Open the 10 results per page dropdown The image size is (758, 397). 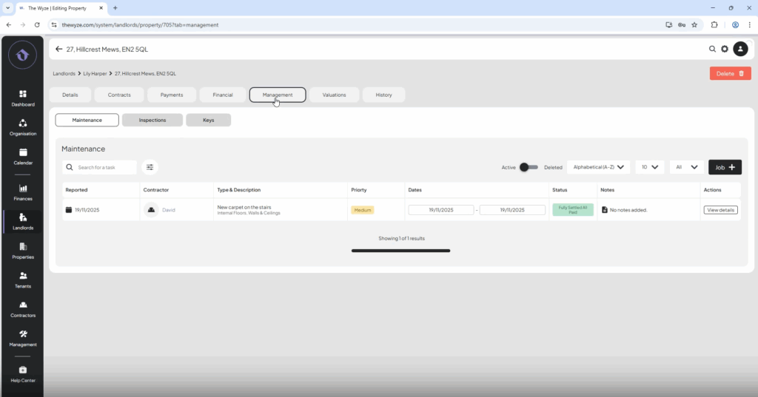point(649,168)
